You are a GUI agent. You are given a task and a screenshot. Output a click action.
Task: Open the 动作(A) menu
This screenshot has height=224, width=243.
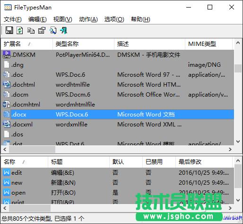pyautogui.click(x=88, y=19)
